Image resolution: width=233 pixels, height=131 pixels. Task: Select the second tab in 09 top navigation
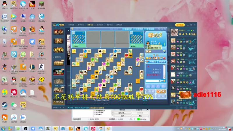click(81, 25)
